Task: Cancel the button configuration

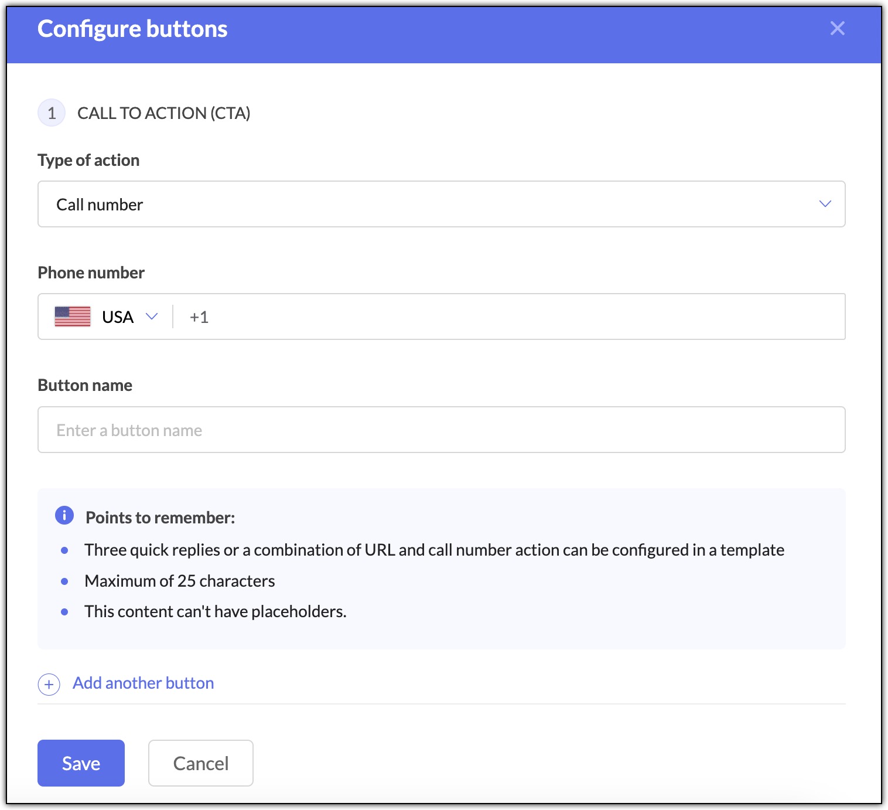Action: [x=200, y=763]
